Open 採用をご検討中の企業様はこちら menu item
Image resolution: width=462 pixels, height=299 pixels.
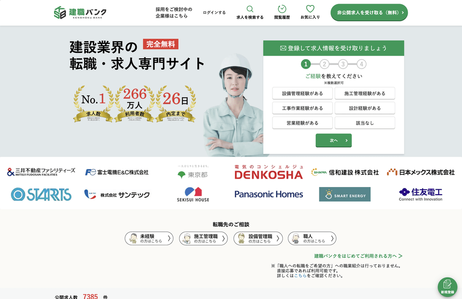click(x=174, y=13)
